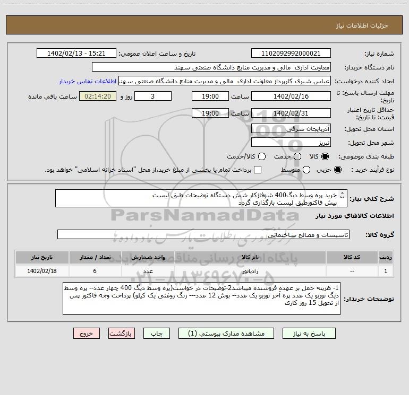Click the رادیاتور item name cell
The height and width of the screenshot is (395, 409).
250,271
